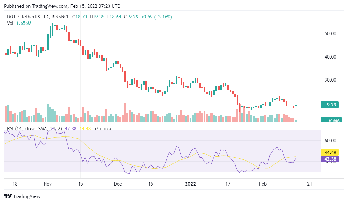Click the 2022 label on time axis
Viewport: 348px width, 203px height.
tap(190, 184)
